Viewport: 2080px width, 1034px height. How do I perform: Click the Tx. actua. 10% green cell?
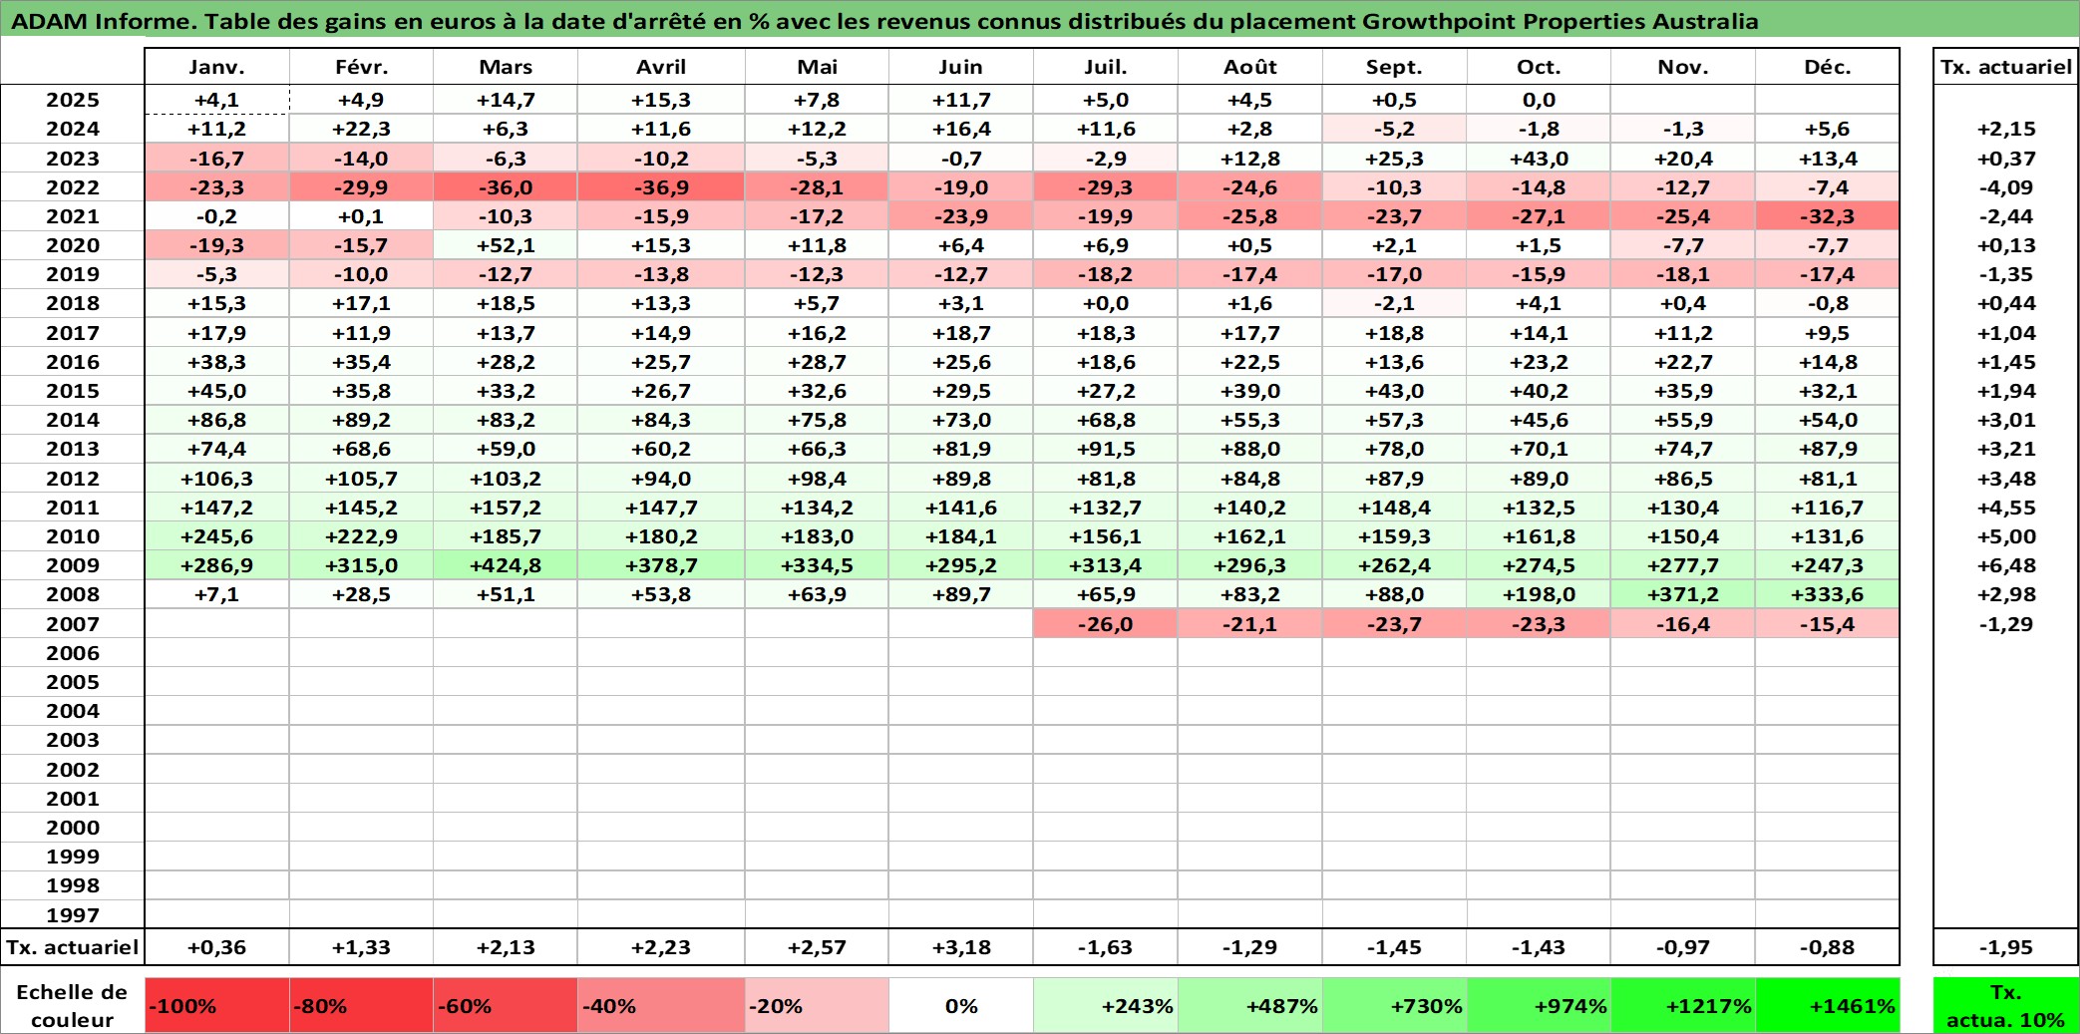coord(2005,1005)
